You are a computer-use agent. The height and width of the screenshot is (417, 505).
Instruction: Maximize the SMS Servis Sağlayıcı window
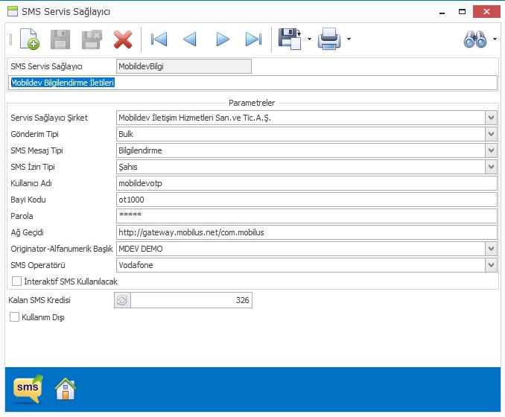(462, 12)
